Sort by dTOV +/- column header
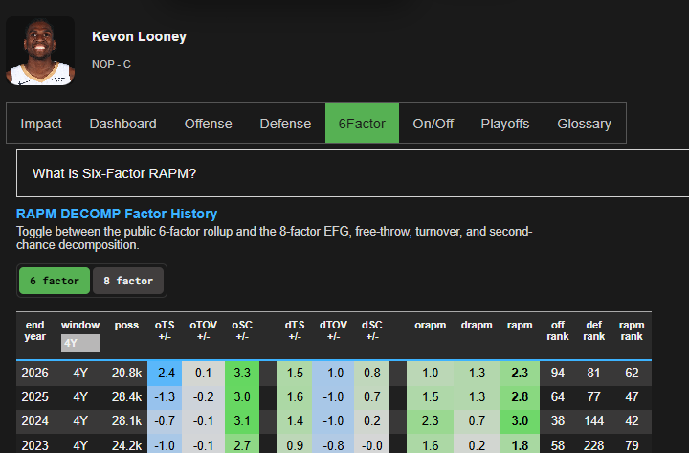 (x=333, y=330)
